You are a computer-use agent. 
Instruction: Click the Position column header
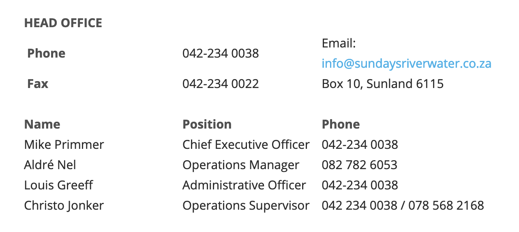click(207, 124)
